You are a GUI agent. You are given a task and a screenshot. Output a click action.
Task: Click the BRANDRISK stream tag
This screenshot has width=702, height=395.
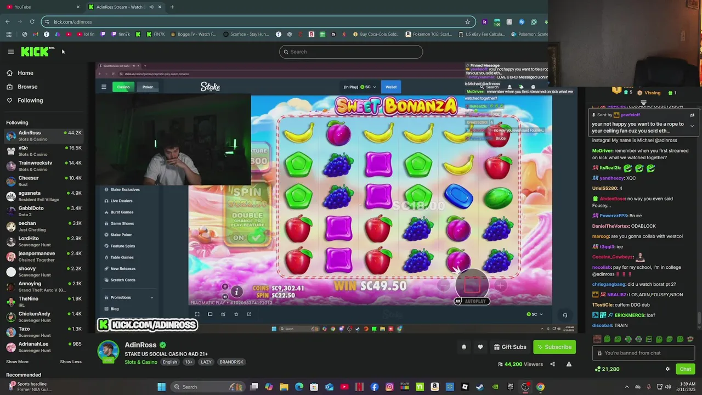click(231, 362)
